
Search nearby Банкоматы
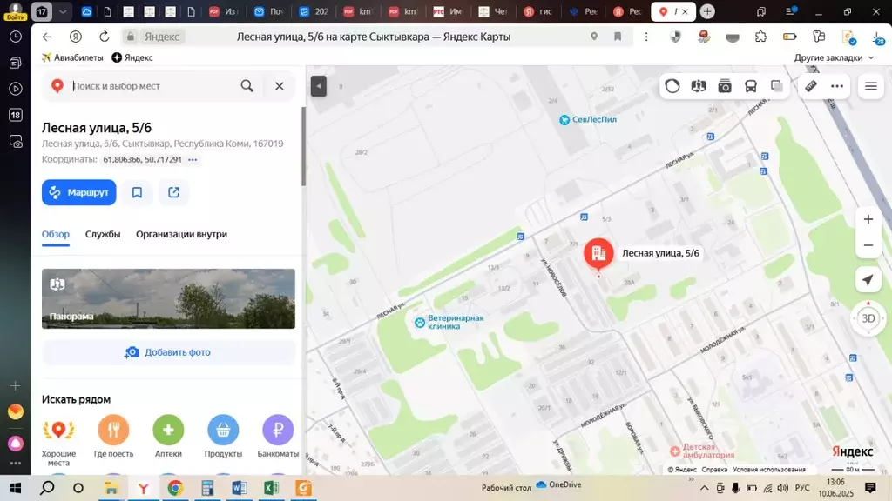[278, 437]
